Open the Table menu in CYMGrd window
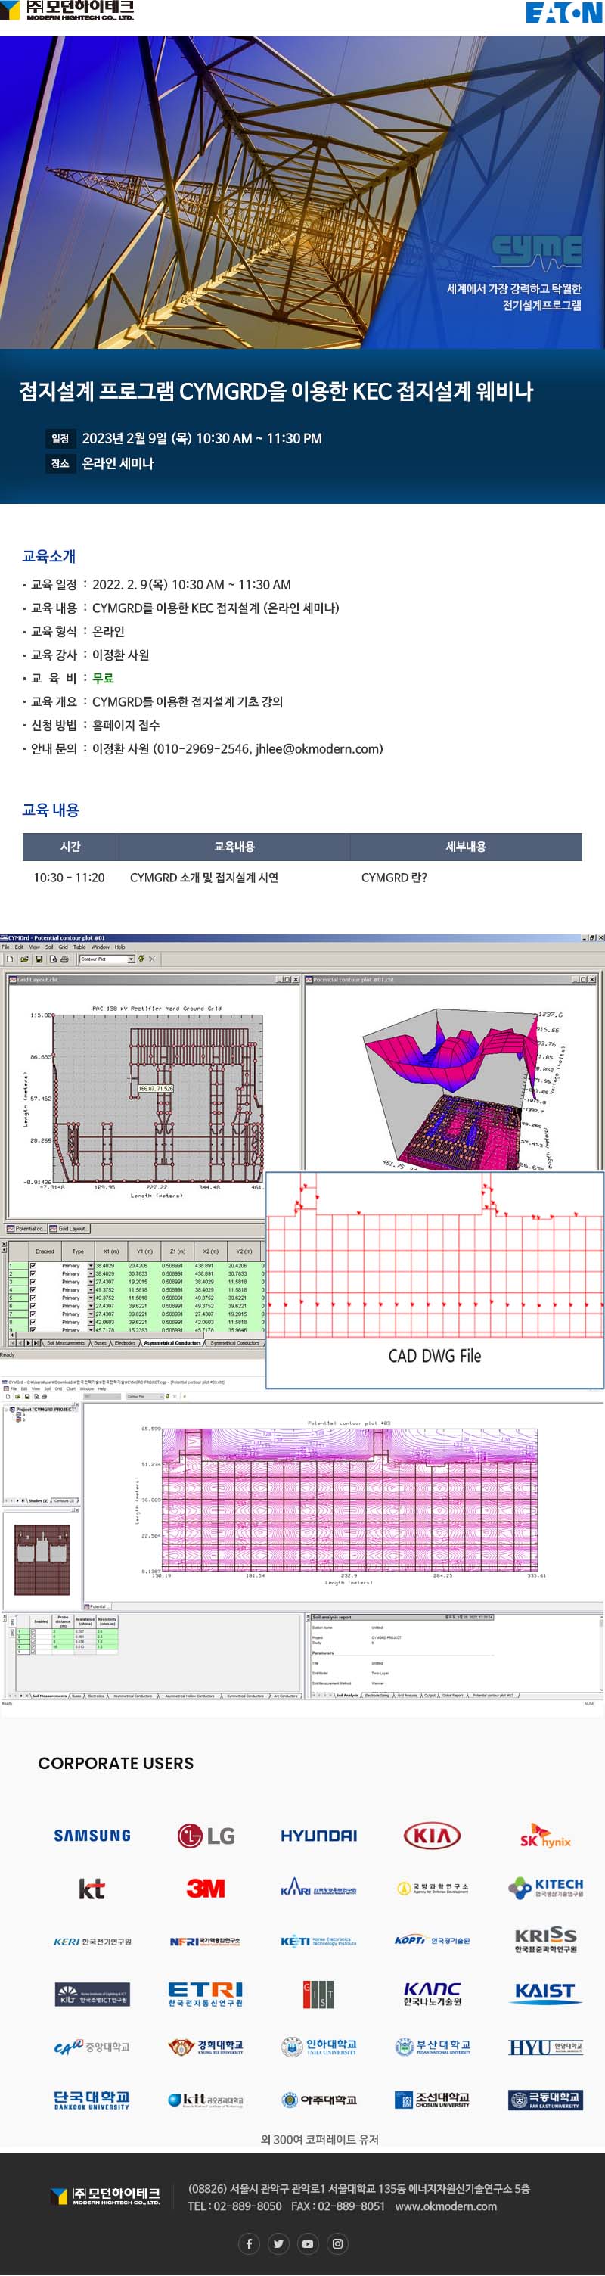605x2276 pixels. pyautogui.click(x=79, y=947)
